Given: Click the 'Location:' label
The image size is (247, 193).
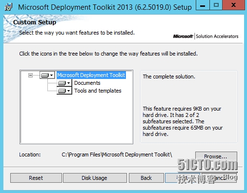Looking at the screenshot, I should 30,154.
